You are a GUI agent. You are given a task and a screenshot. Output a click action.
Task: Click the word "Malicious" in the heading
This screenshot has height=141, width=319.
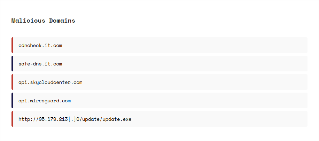[28, 21]
